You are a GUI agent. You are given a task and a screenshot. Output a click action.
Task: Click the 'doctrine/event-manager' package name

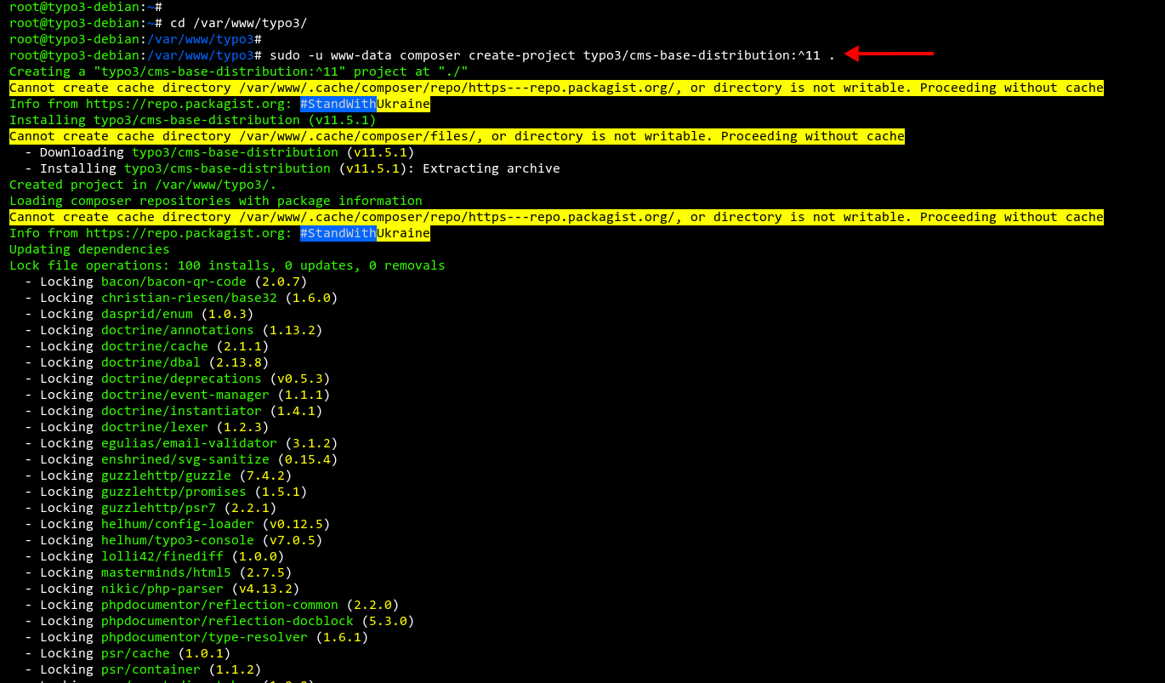click(185, 395)
